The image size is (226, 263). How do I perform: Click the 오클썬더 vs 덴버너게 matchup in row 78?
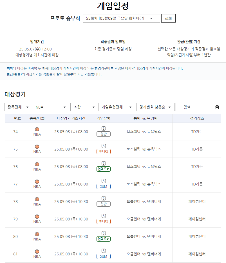pos(144,202)
